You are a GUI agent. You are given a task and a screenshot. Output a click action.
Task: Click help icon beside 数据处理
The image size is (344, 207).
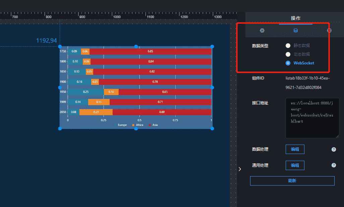pyautogui.click(x=334, y=149)
